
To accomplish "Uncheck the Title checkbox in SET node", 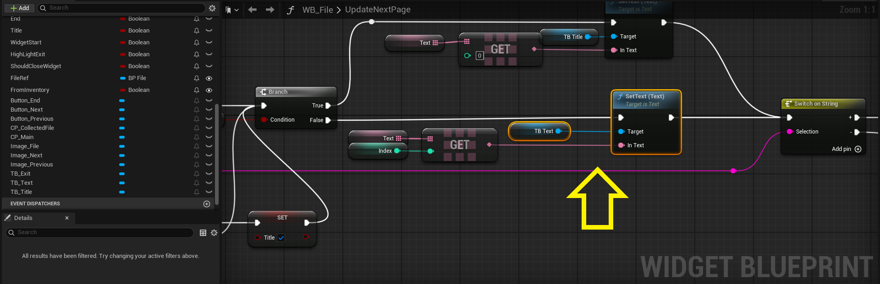I will tap(281, 238).
